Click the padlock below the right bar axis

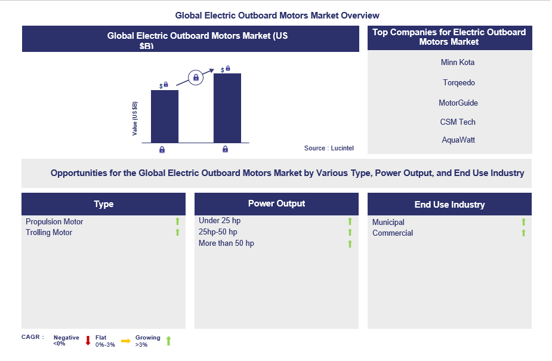pyautogui.click(x=225, y=149)
